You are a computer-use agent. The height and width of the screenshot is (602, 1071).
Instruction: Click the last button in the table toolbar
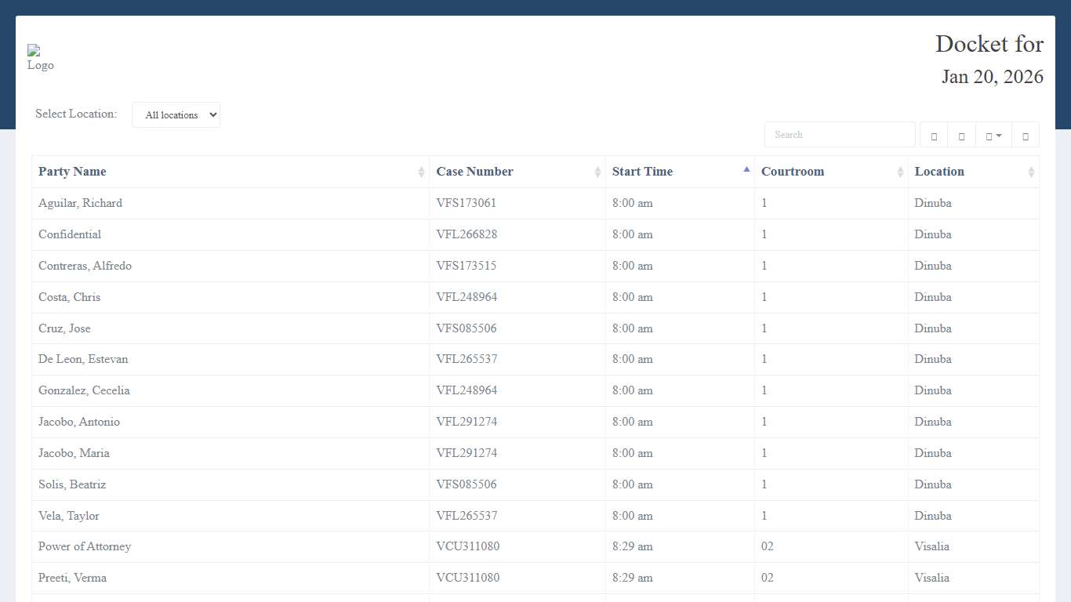tap(1025, 135)
